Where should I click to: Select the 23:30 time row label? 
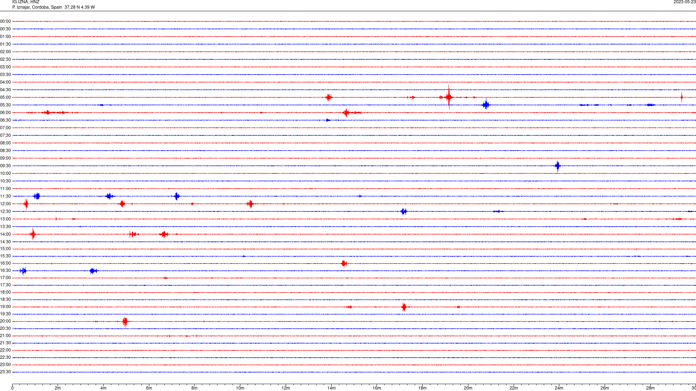pyautogui.click(x=5, y=372)
